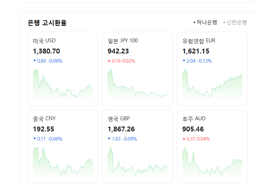Click the JPY 100 trend chart
The height and width of the screenshot is (187, 255).
coord(137,86)
